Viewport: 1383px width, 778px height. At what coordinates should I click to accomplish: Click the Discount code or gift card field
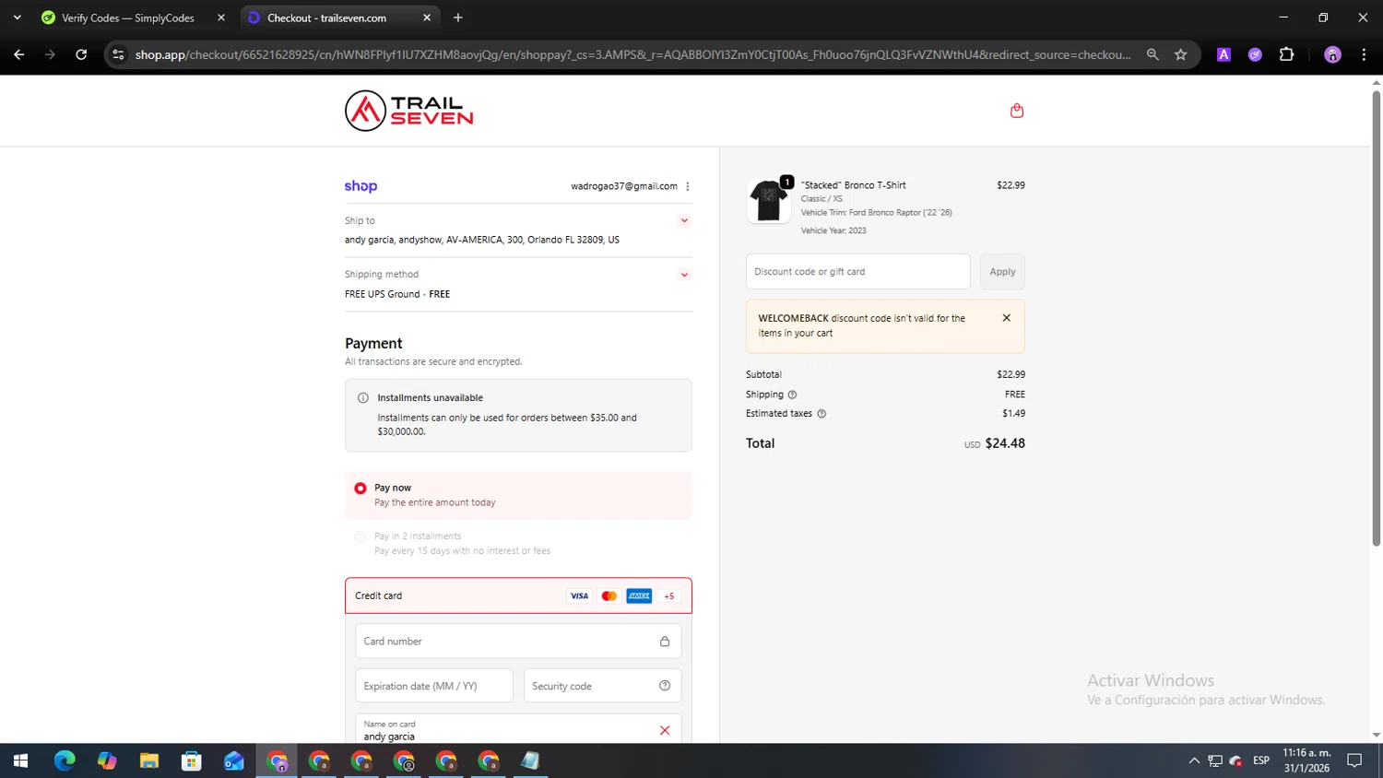tap(858, 272)
